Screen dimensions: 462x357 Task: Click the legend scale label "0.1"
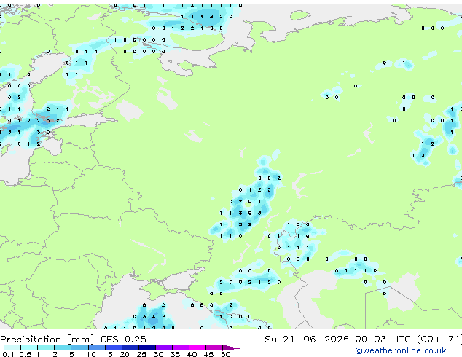tap(8, 354)
